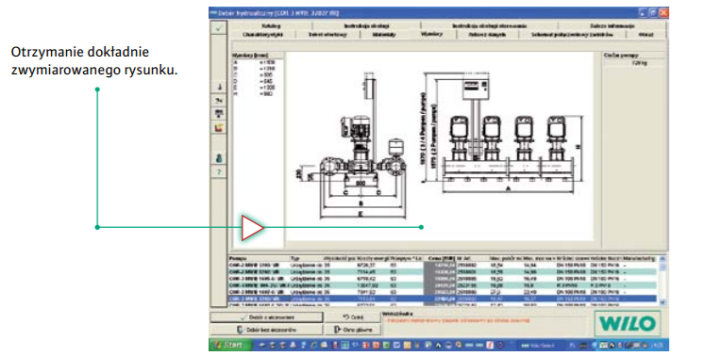This screenshot has width=721, height=356.
Task: Click the Dobór bez akcesoriów button
Action: 267,330
